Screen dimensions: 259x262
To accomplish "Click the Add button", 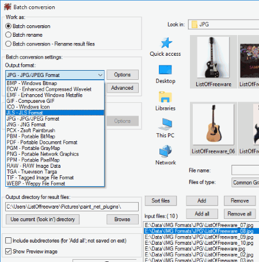I will pyautogui.click(x=202, y=201).
